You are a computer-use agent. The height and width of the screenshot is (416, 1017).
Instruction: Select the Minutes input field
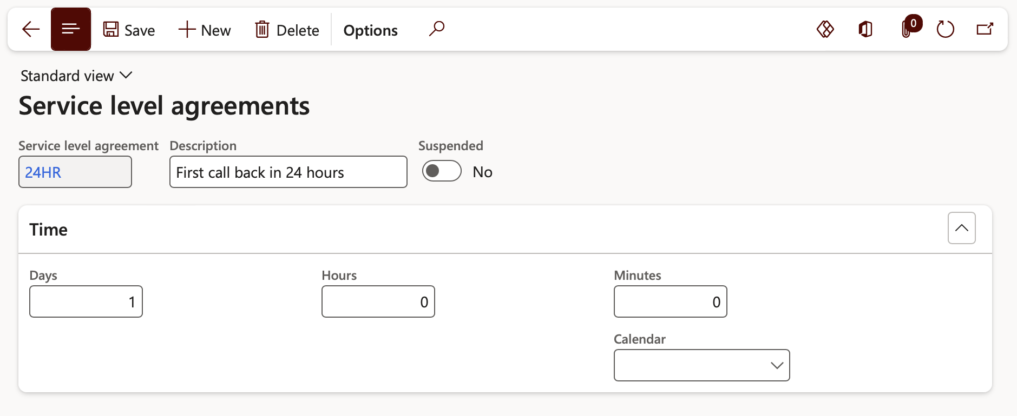671,301
